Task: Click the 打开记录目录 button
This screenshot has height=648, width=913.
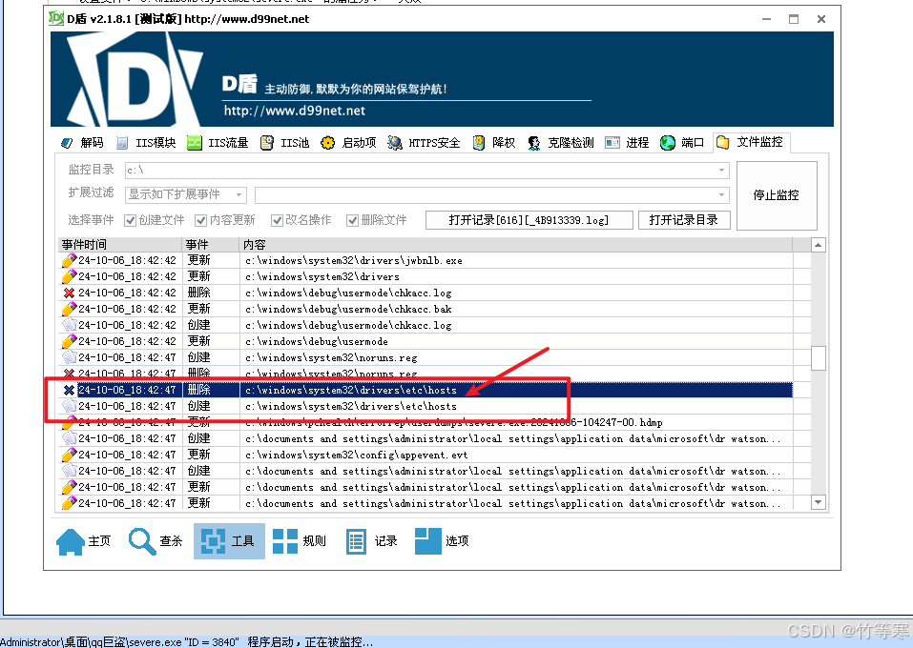Action: pos(684,220)
